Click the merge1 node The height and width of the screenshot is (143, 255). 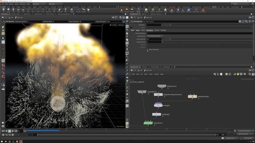[x=158, y=105]
